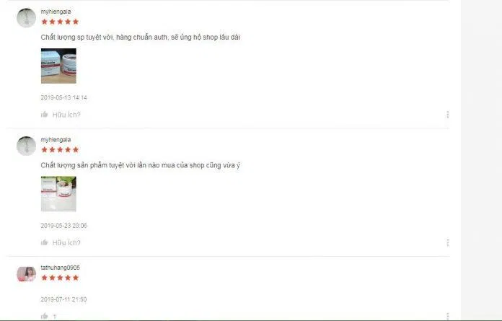Click thumbs-up icon on tathuhang0905 review
502x321 pixels.
(45, 316)
